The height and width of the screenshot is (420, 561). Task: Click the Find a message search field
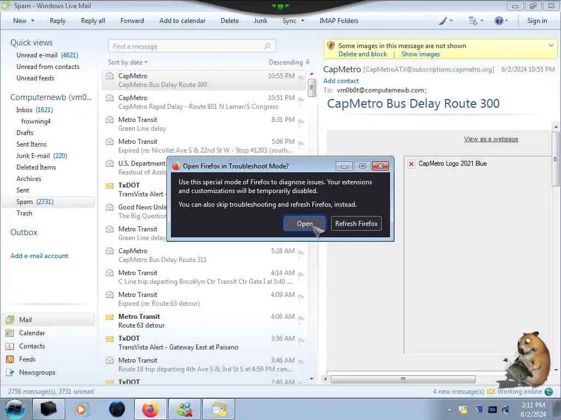192,46
